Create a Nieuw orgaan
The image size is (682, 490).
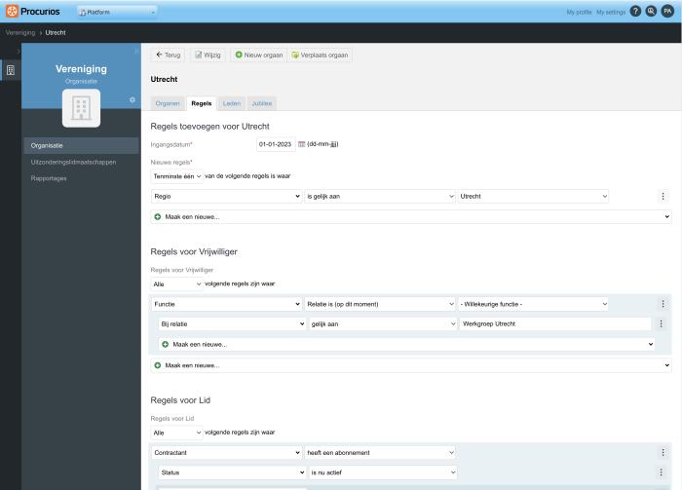pyautogui.click(x=259, y=56)
